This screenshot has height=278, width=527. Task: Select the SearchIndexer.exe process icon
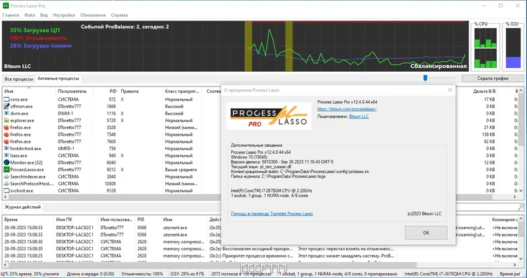[7, 177]
